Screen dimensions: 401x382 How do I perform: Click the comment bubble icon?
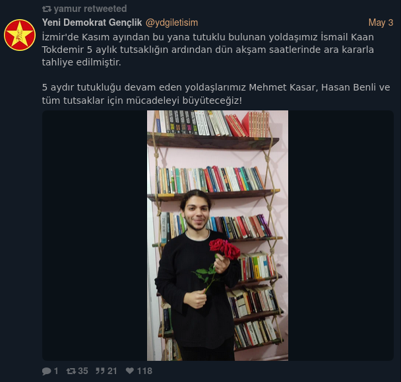47,371
